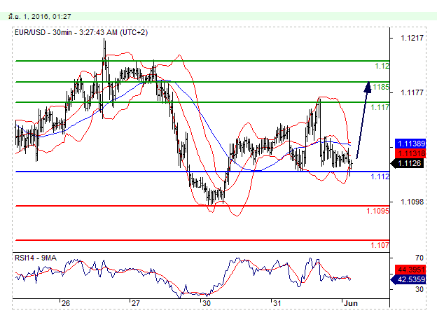Click the 30 date marker on time axis

click(x=206, y=304)
